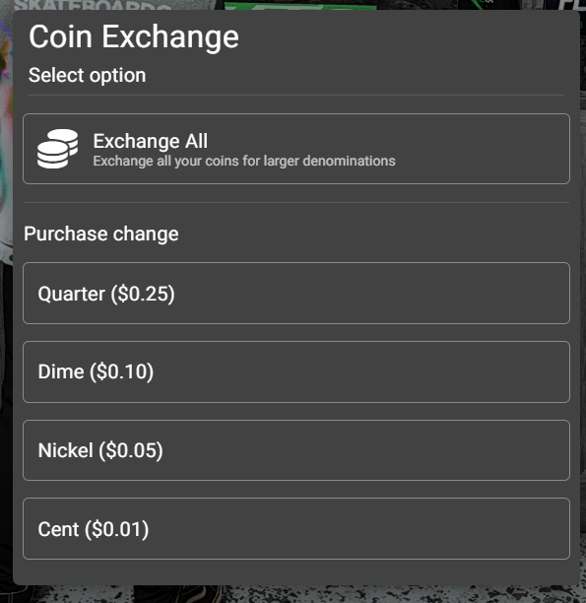This screenshot has height=603, width=586.
Task: Click the $0.25 price text
Action: [143, 295]
